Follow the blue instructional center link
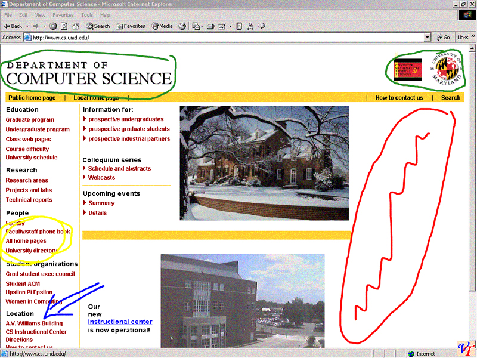The width and height of the screenshot is (477, 358). coord(120,322)
